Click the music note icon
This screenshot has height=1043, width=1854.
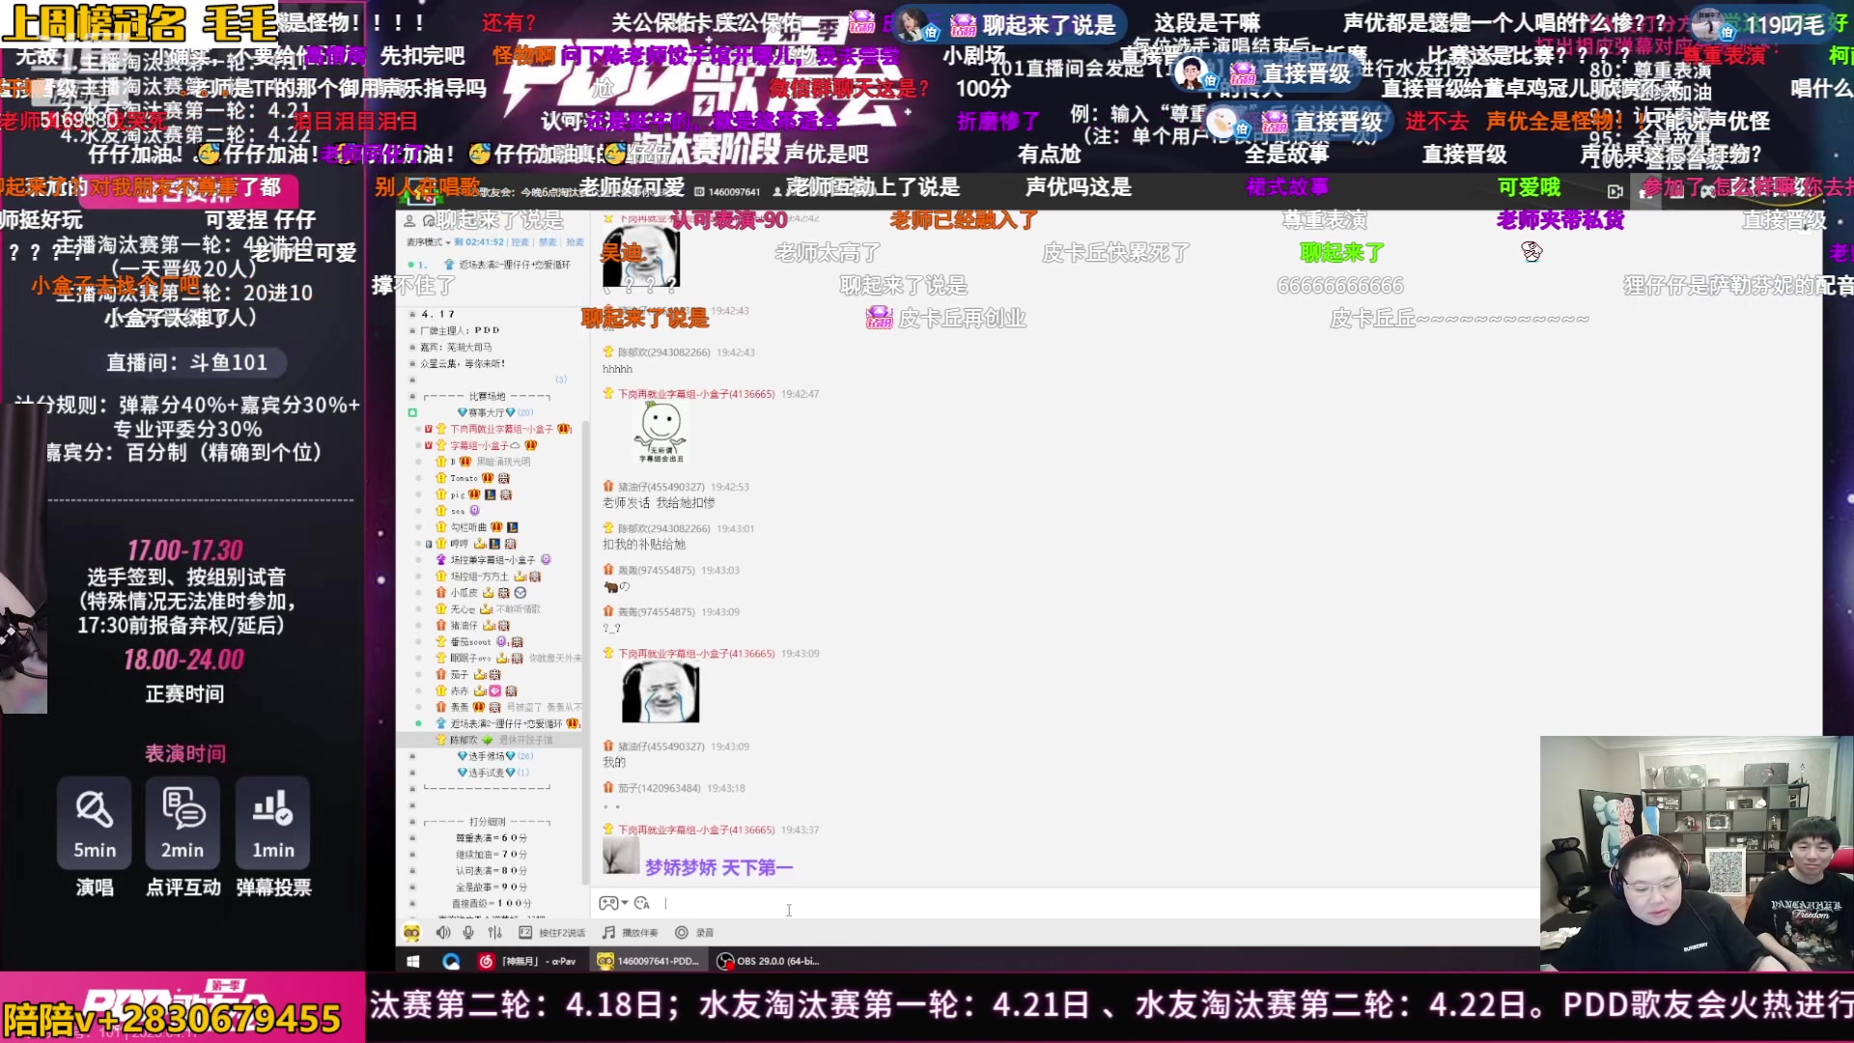tap(608, 932)
